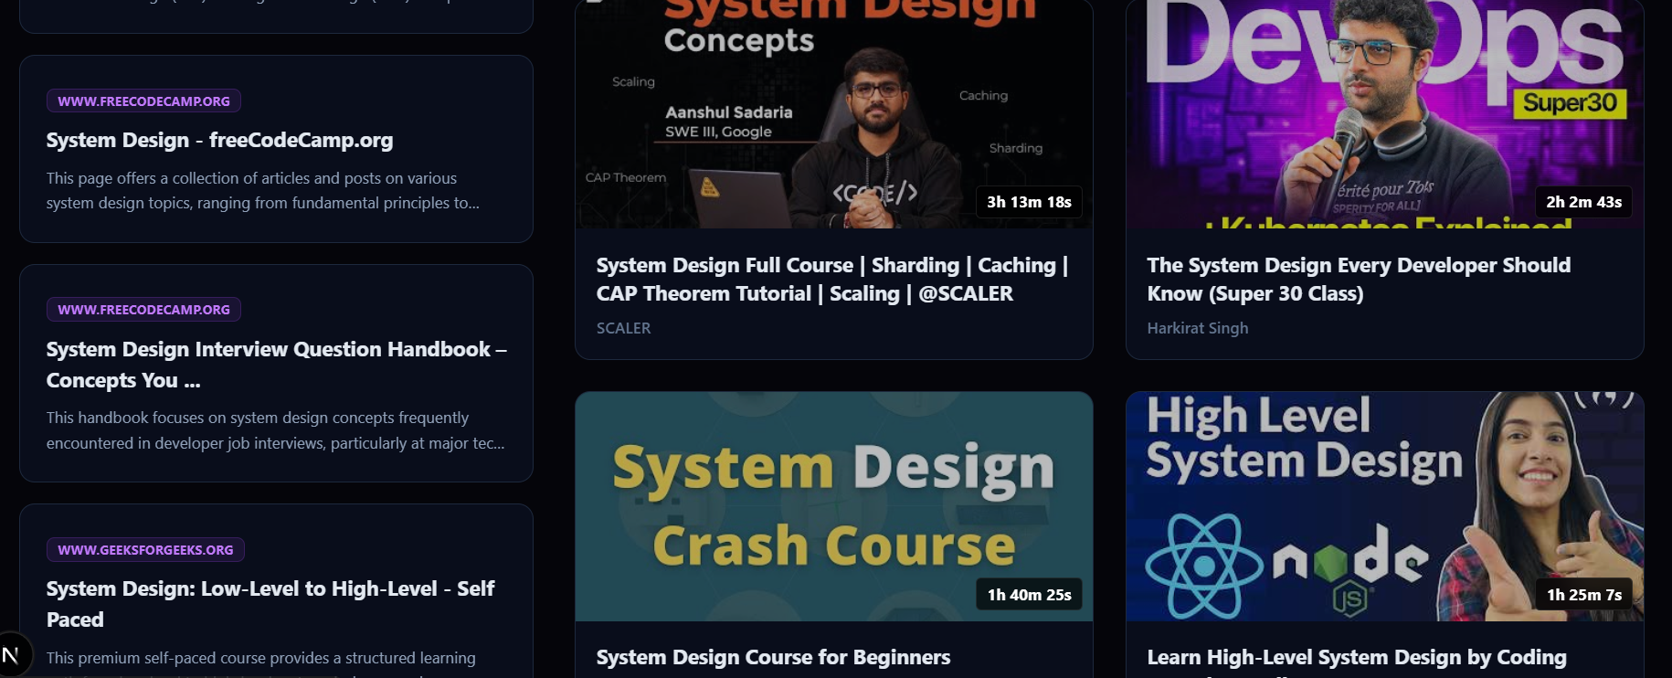The width and height of the screenshot is (1672, 678).
Task: Click the WWW.FREECODECAMP.ORG badge above System Design - freeCodeCamp.org
Action: pos(143,101)
